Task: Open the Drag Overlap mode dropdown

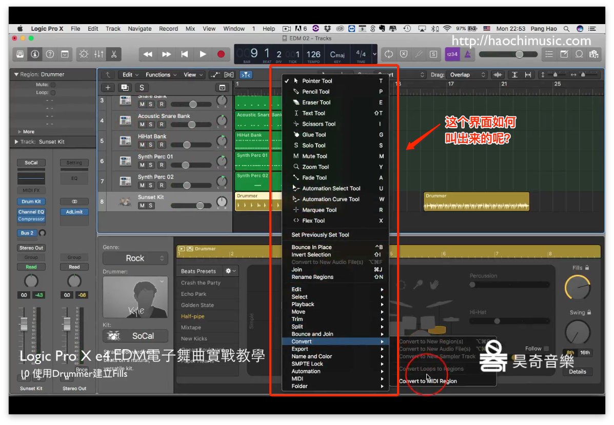Action: coord(467,75)
